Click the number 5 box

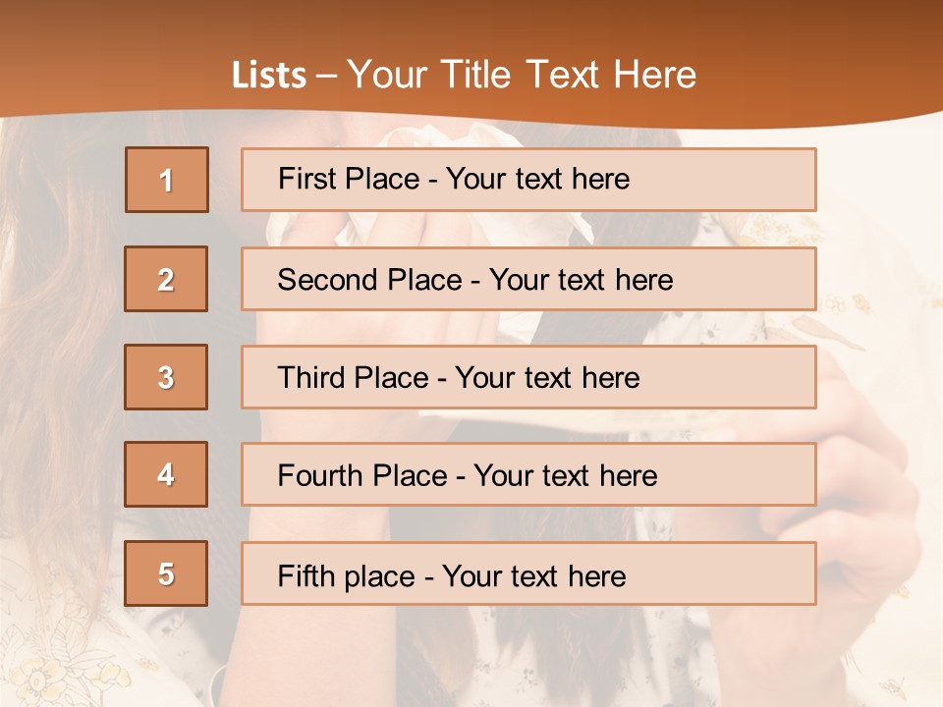166,573
